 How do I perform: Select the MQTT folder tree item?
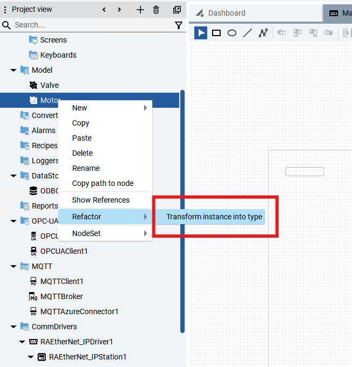pyautogui.click(x=42, y=266)
